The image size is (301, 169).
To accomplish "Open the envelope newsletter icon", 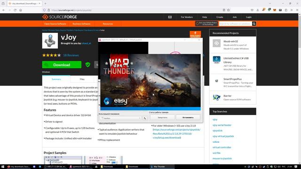I will tap(170, 17).
